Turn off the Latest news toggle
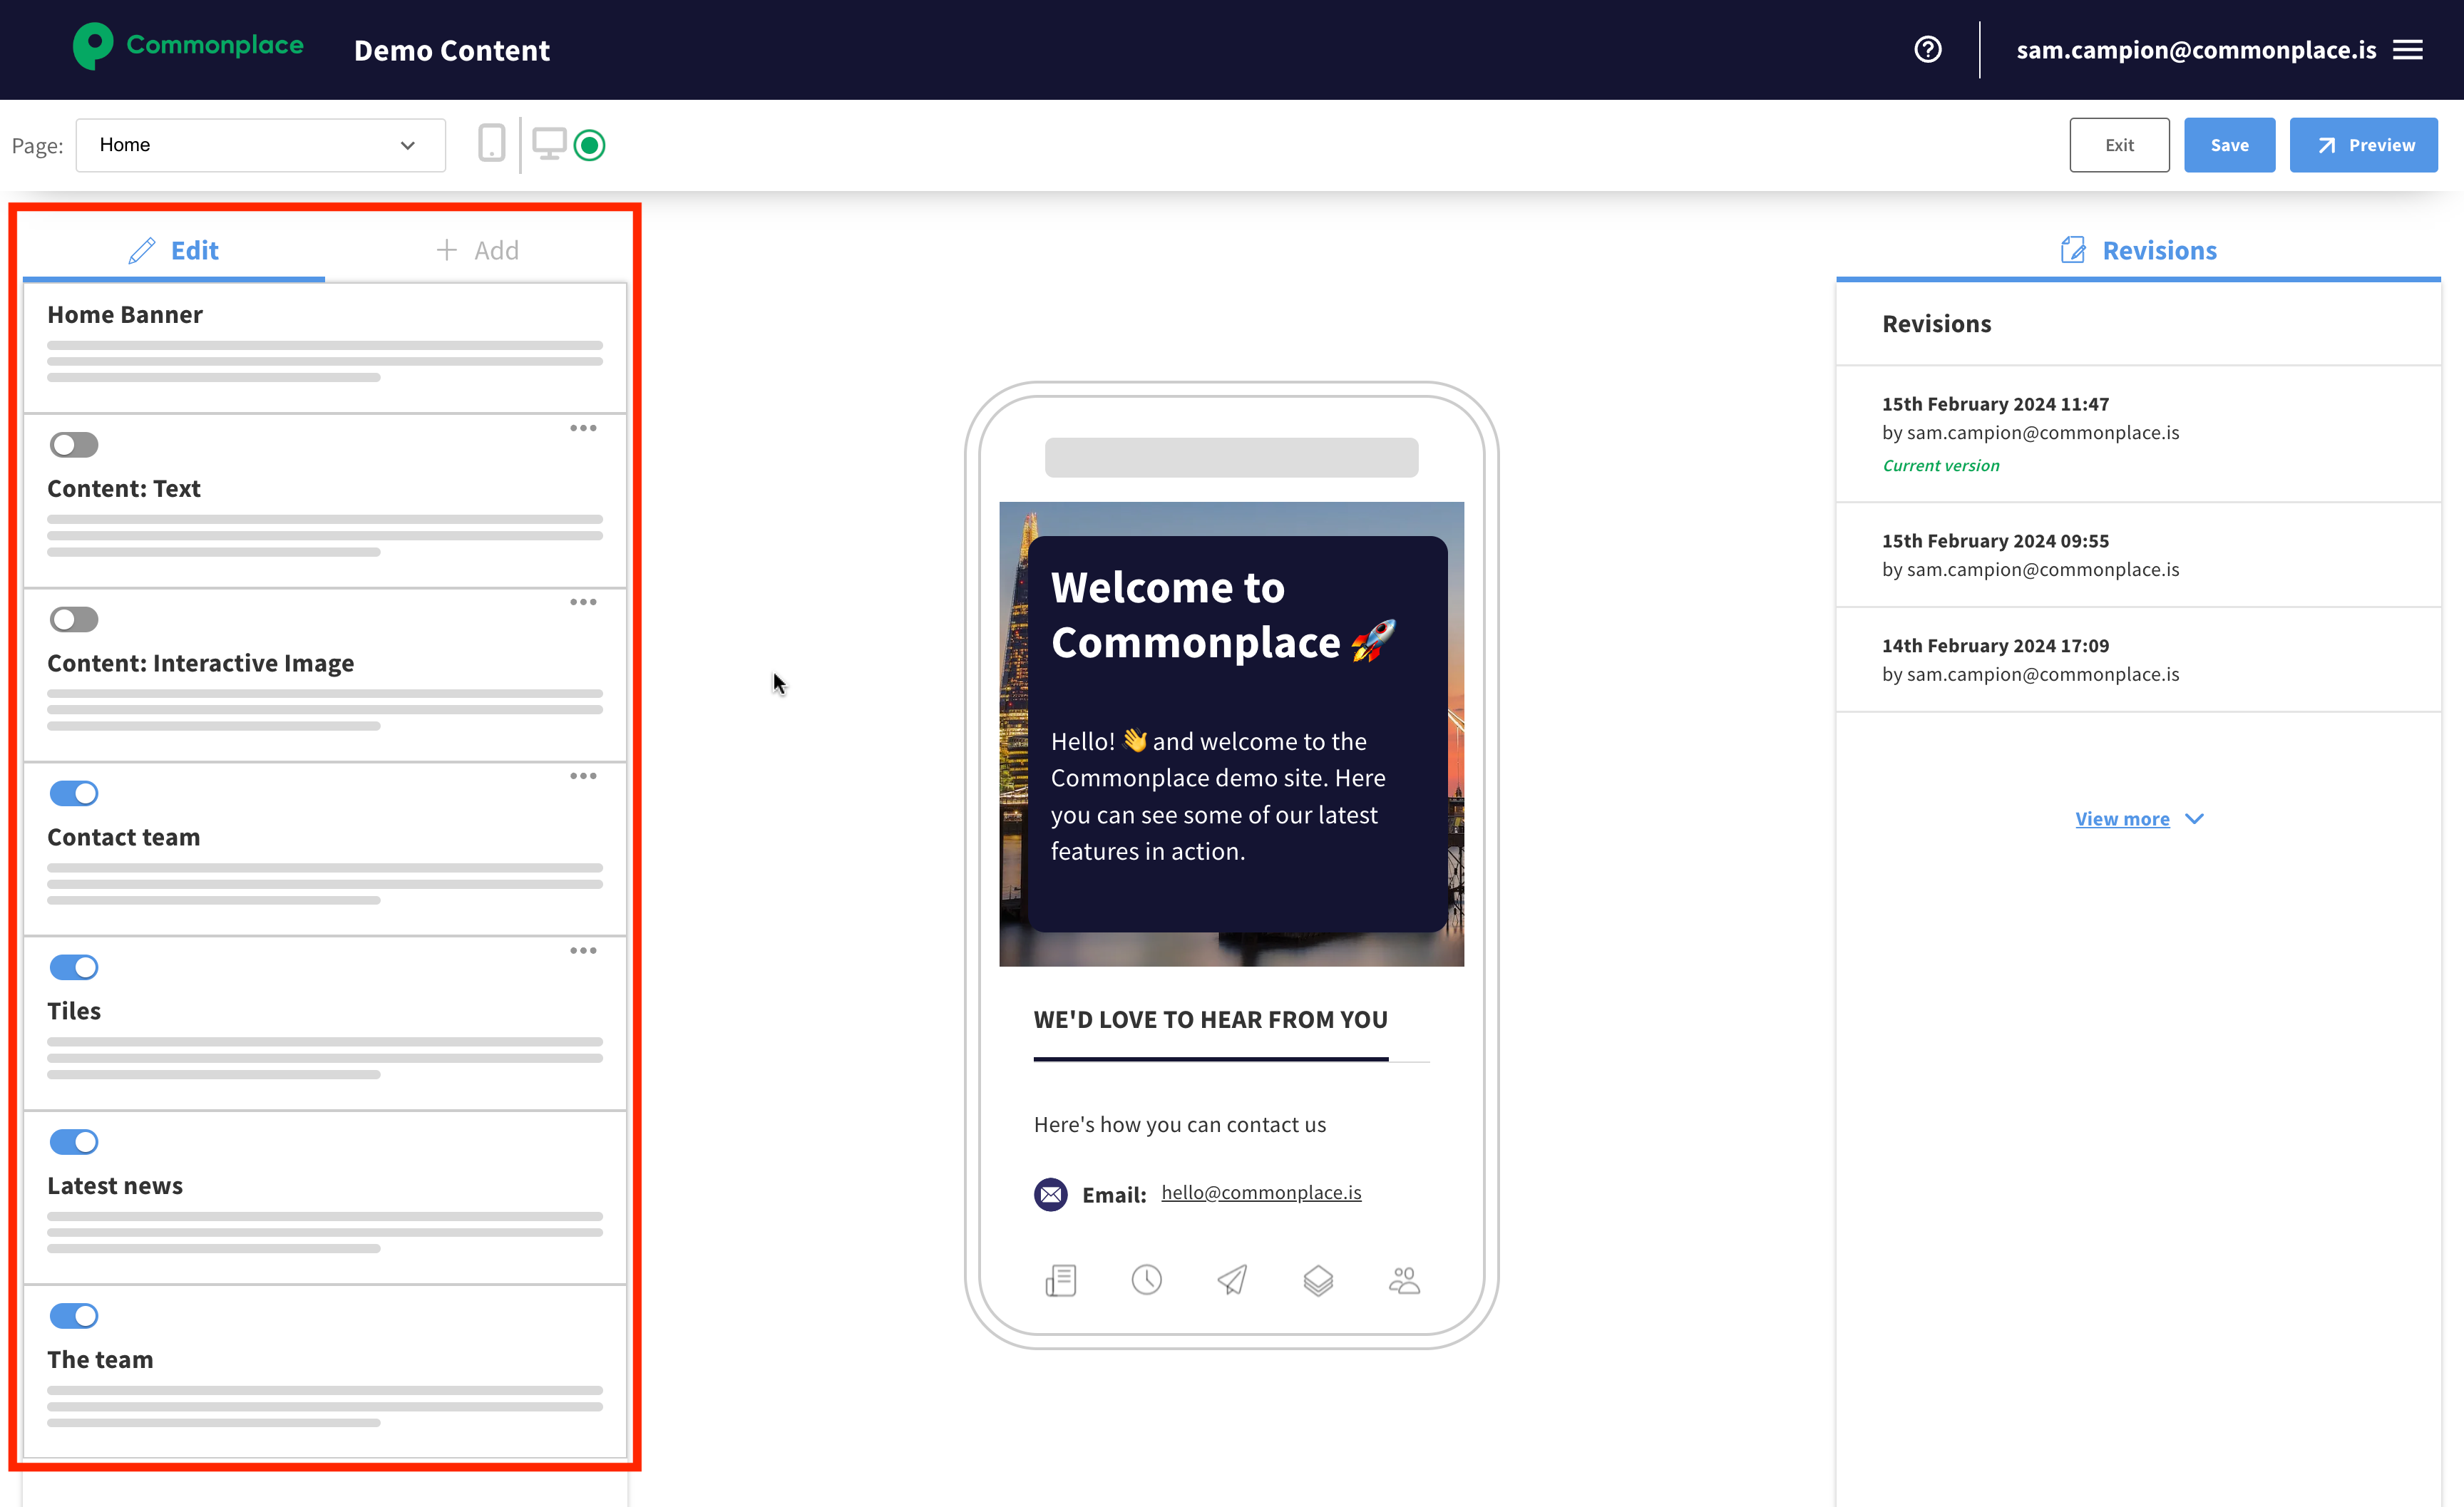Viewport: 2464px width, 1507px height. coord(74,1141)
